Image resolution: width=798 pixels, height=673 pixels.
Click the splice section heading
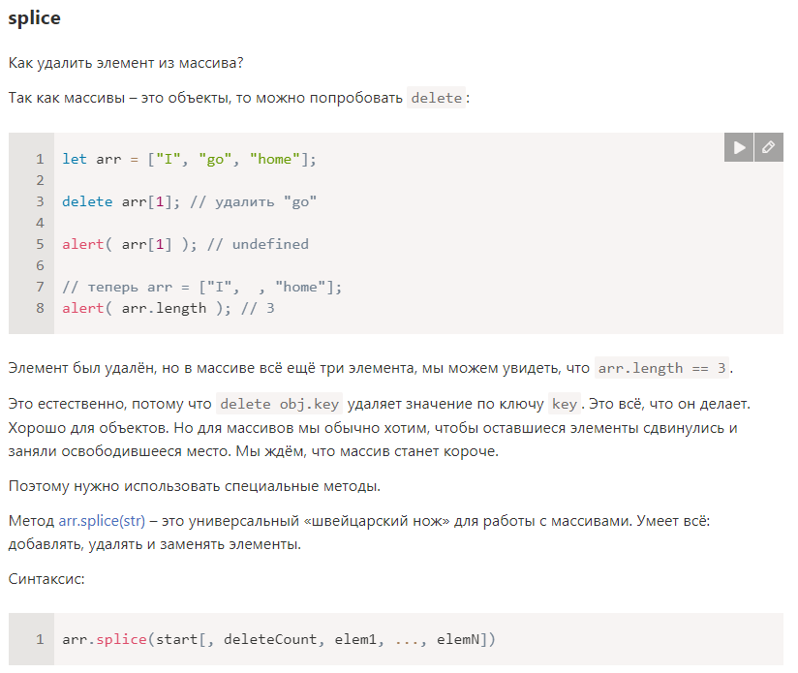tap(34, 18)
